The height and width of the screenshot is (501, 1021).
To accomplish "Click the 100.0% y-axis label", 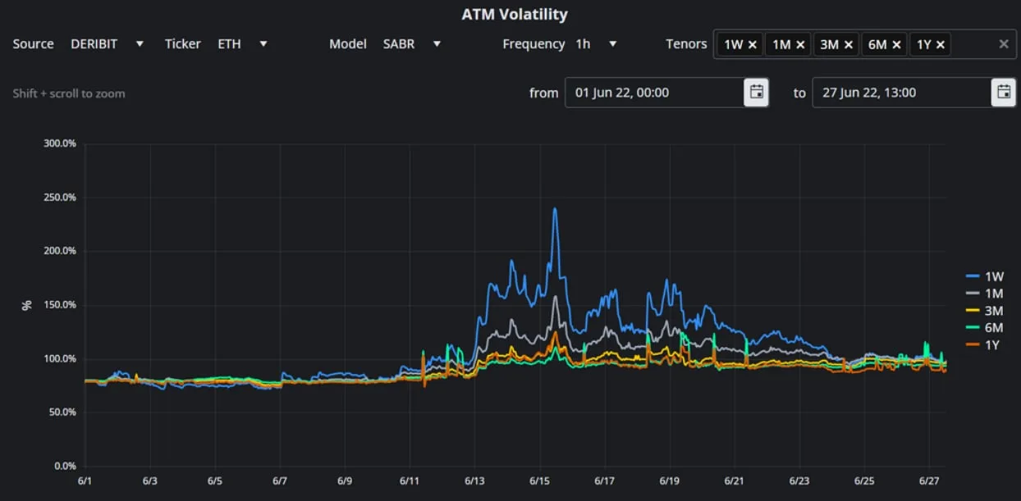I will tap(60, 359).
